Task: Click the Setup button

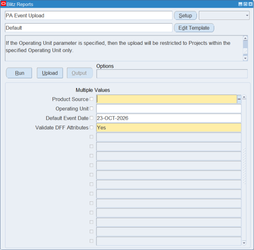Action: point(185,16)
